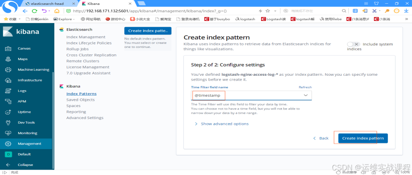Select the Default space badge

(x=8, y=154)
